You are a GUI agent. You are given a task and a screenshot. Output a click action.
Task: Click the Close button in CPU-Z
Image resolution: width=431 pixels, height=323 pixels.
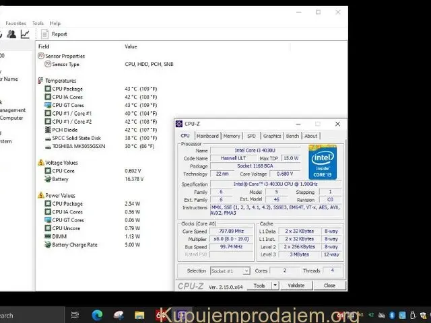pyautogui.click(x=329, y=285)
